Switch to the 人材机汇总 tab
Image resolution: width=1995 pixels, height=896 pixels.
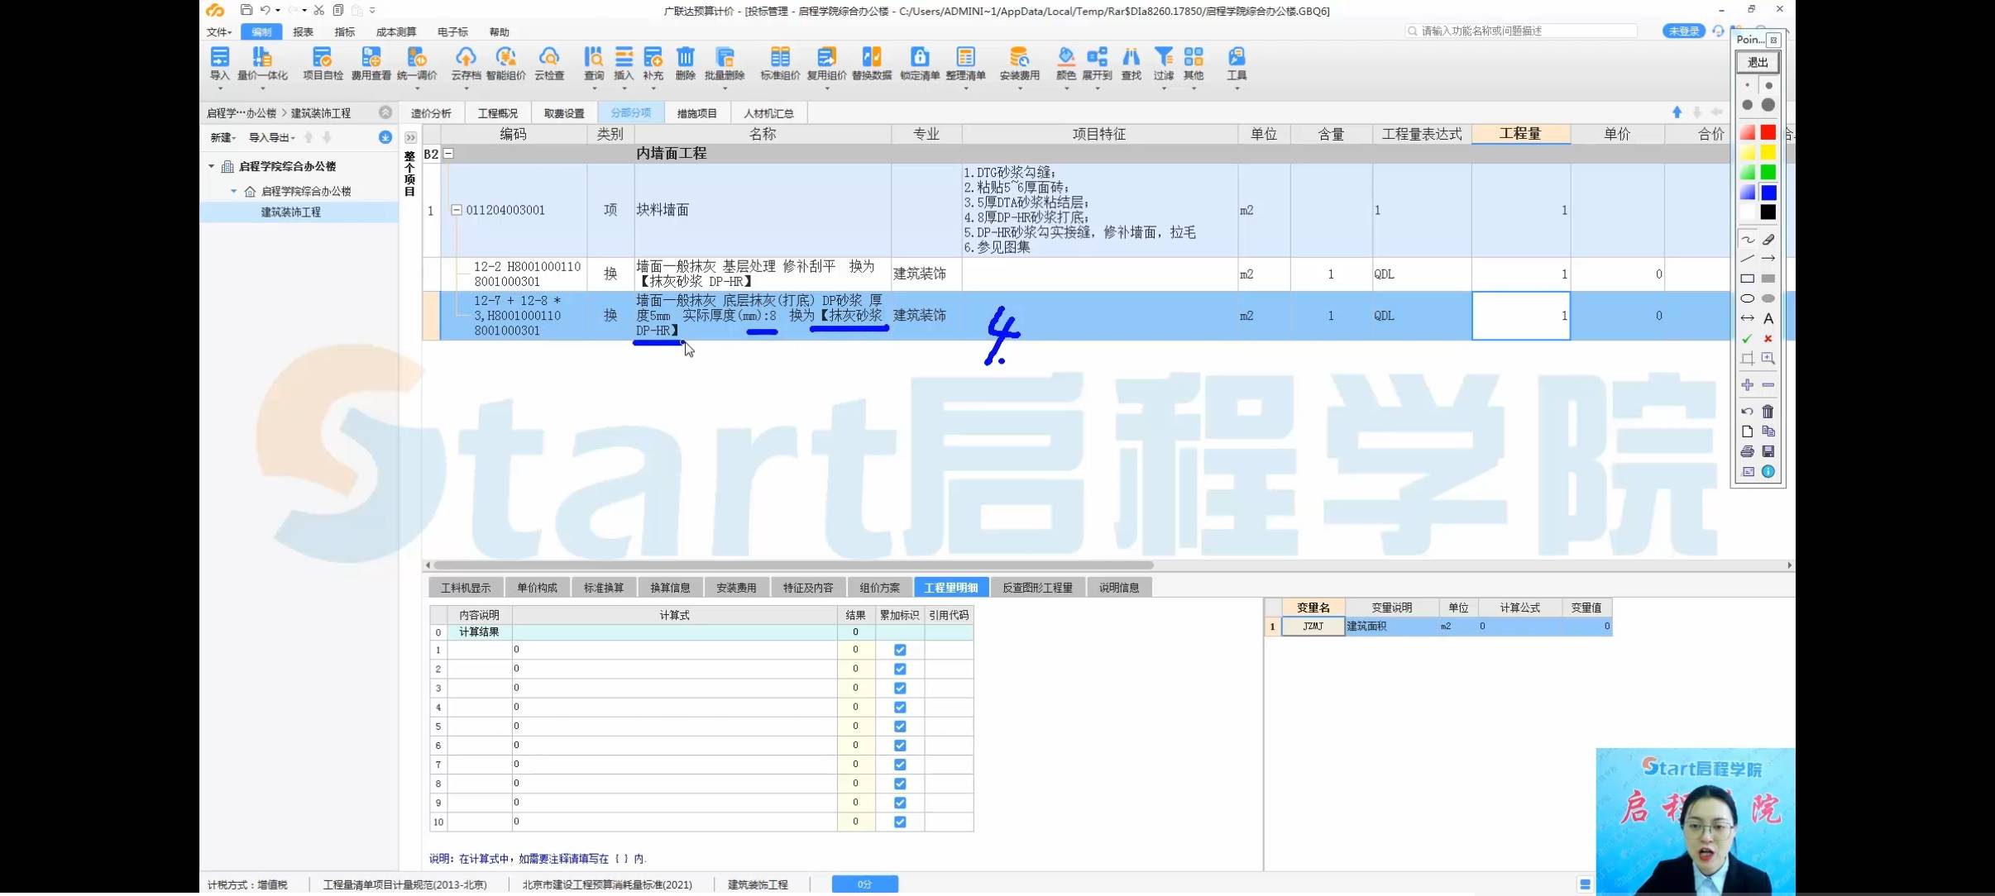(x=768, y=113)
